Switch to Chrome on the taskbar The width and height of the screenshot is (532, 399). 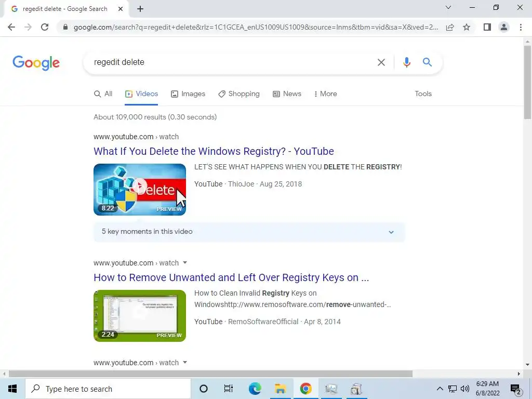pos(305,389)
